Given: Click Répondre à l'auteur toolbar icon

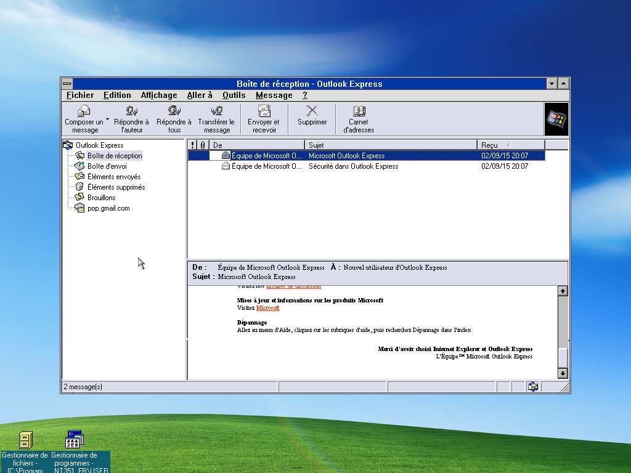Looking at the screenshot, I should [131, 111].
